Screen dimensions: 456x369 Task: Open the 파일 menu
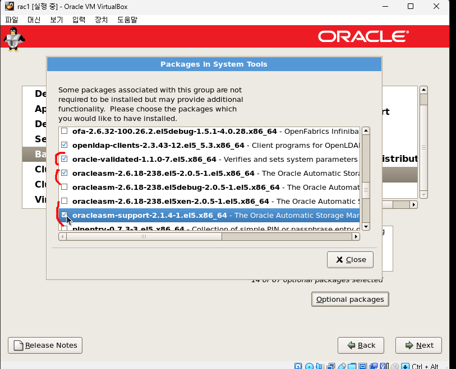coord(12,20)
